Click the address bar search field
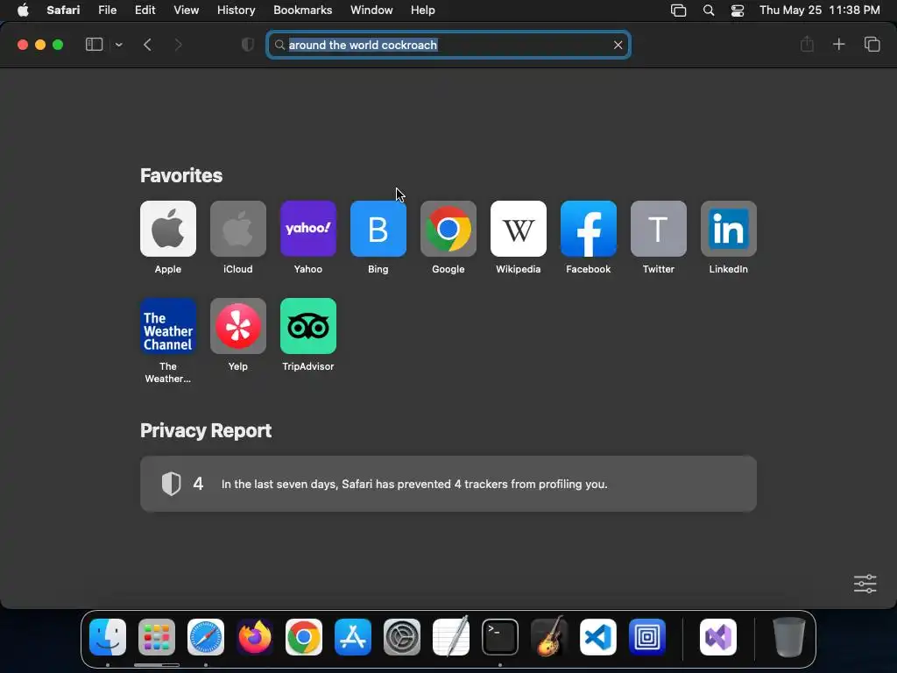Viewport: 897px width, 673px height. (x=448, y=45)
